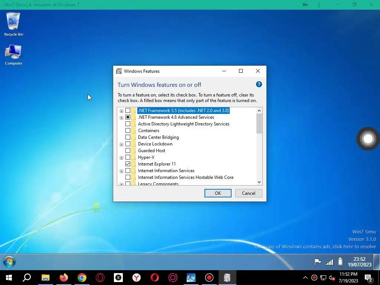Open the Windows 10 Start button
Screen dimensions: 380x285
pyautogui.click(x=9, y=278)
